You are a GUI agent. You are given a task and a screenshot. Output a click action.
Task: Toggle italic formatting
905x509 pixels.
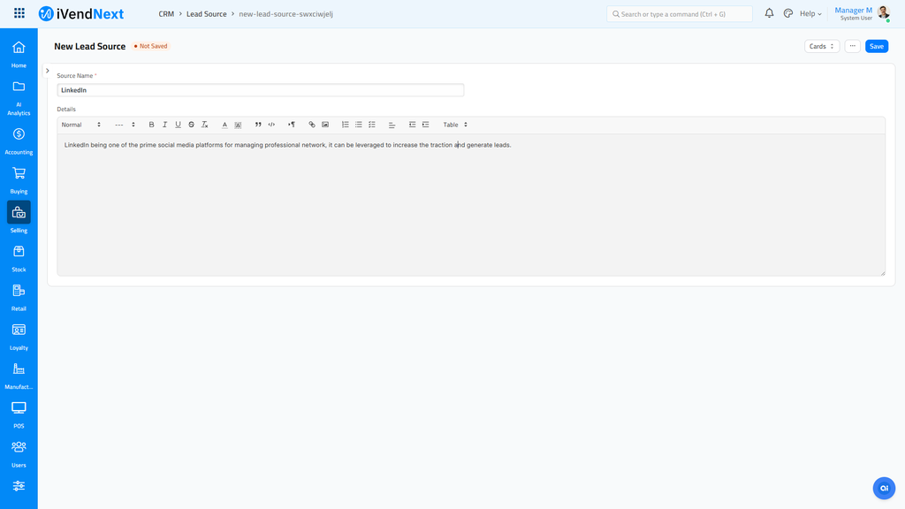pyautogui.click(x=164, y=125)
